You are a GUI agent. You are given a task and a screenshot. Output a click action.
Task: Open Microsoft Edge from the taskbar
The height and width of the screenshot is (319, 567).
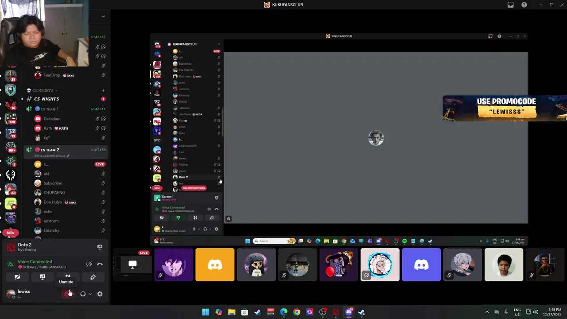(x=283, y=312)
